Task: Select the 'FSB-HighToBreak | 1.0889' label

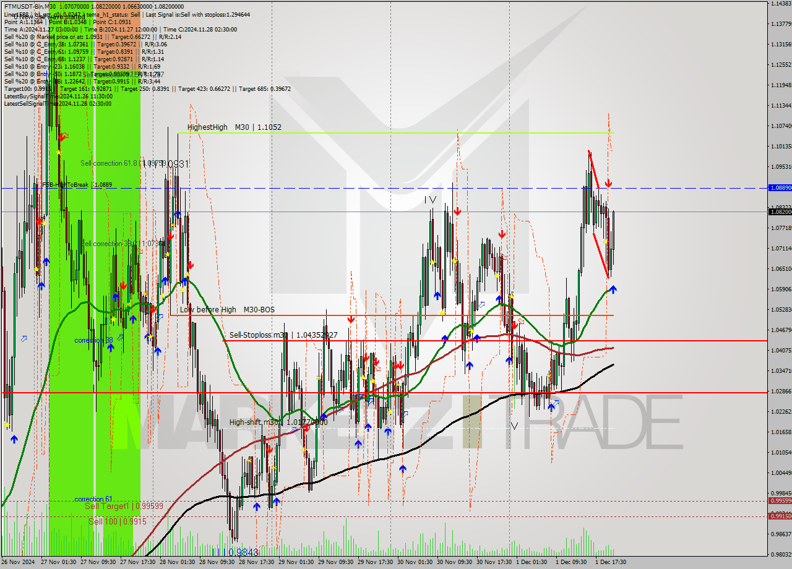Action: 77,184
